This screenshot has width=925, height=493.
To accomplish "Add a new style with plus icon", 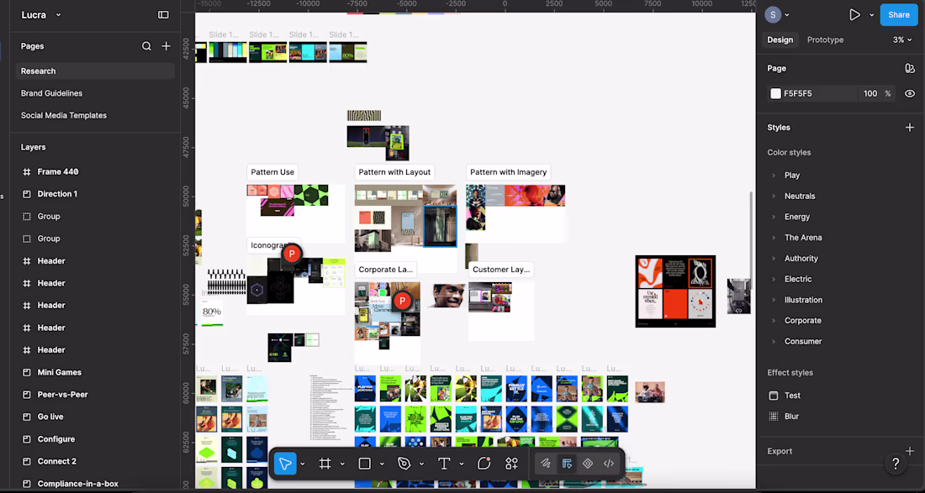I will tap(910, 127).
